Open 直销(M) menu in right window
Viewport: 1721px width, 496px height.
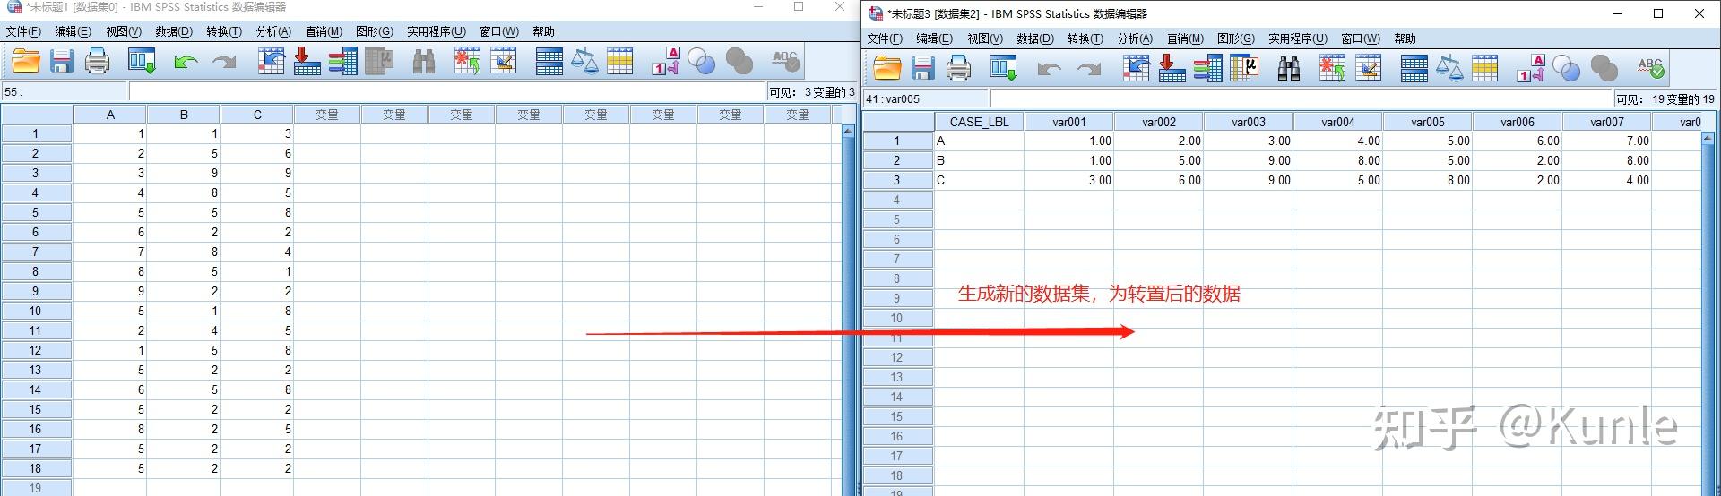click(1185, 38)
